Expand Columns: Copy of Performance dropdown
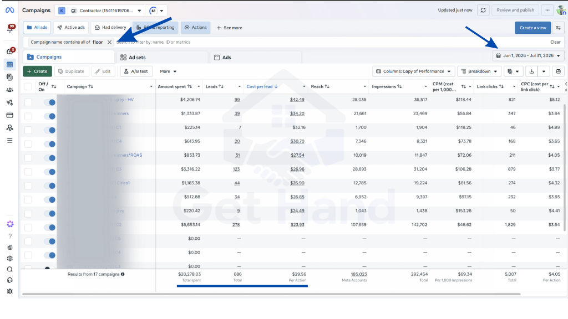Viewport: 568px width, 319px height. (x=413, y=71)
